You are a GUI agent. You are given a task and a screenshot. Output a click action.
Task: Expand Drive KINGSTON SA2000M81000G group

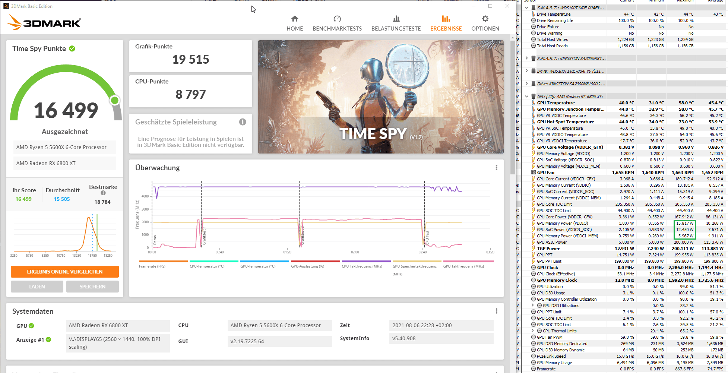coord(526,83)
